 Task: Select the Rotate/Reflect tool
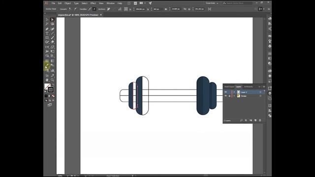point(47,47)
